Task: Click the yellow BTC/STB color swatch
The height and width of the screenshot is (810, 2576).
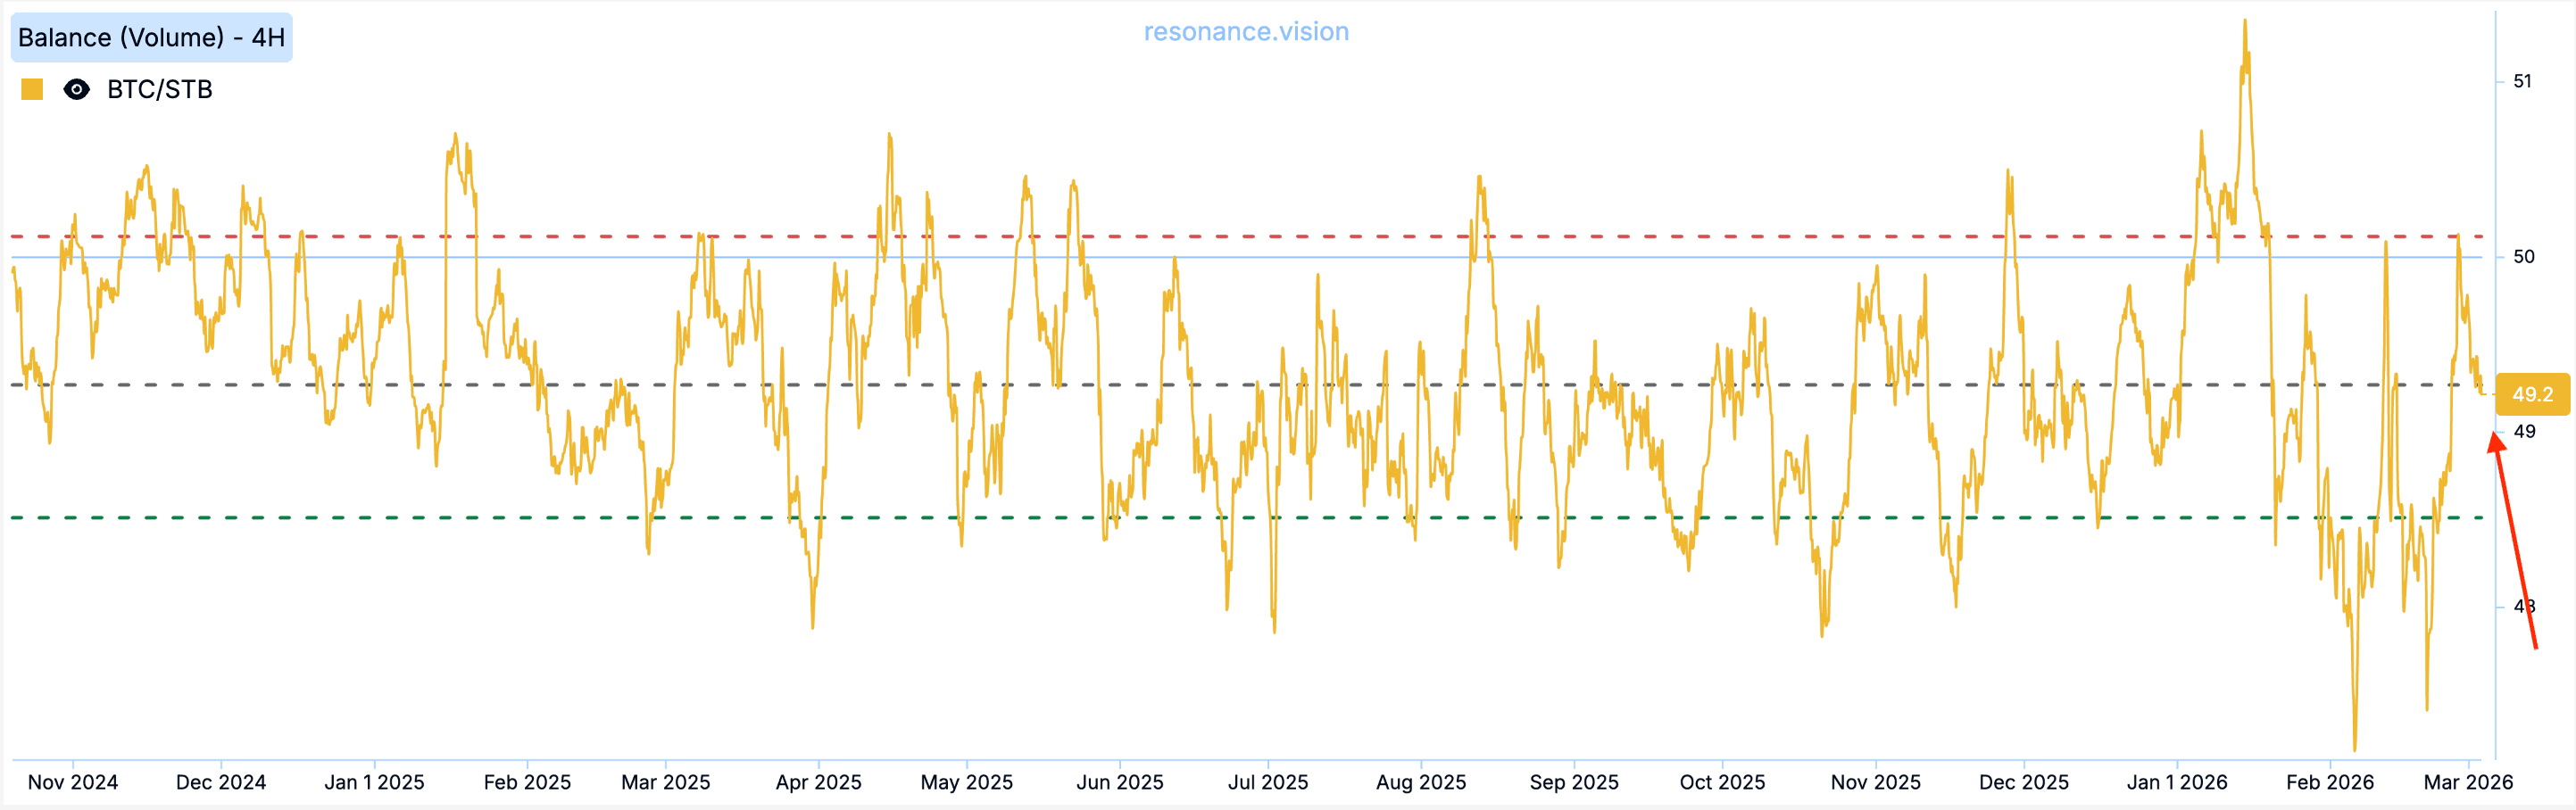Action: click(x=32, y=90)
